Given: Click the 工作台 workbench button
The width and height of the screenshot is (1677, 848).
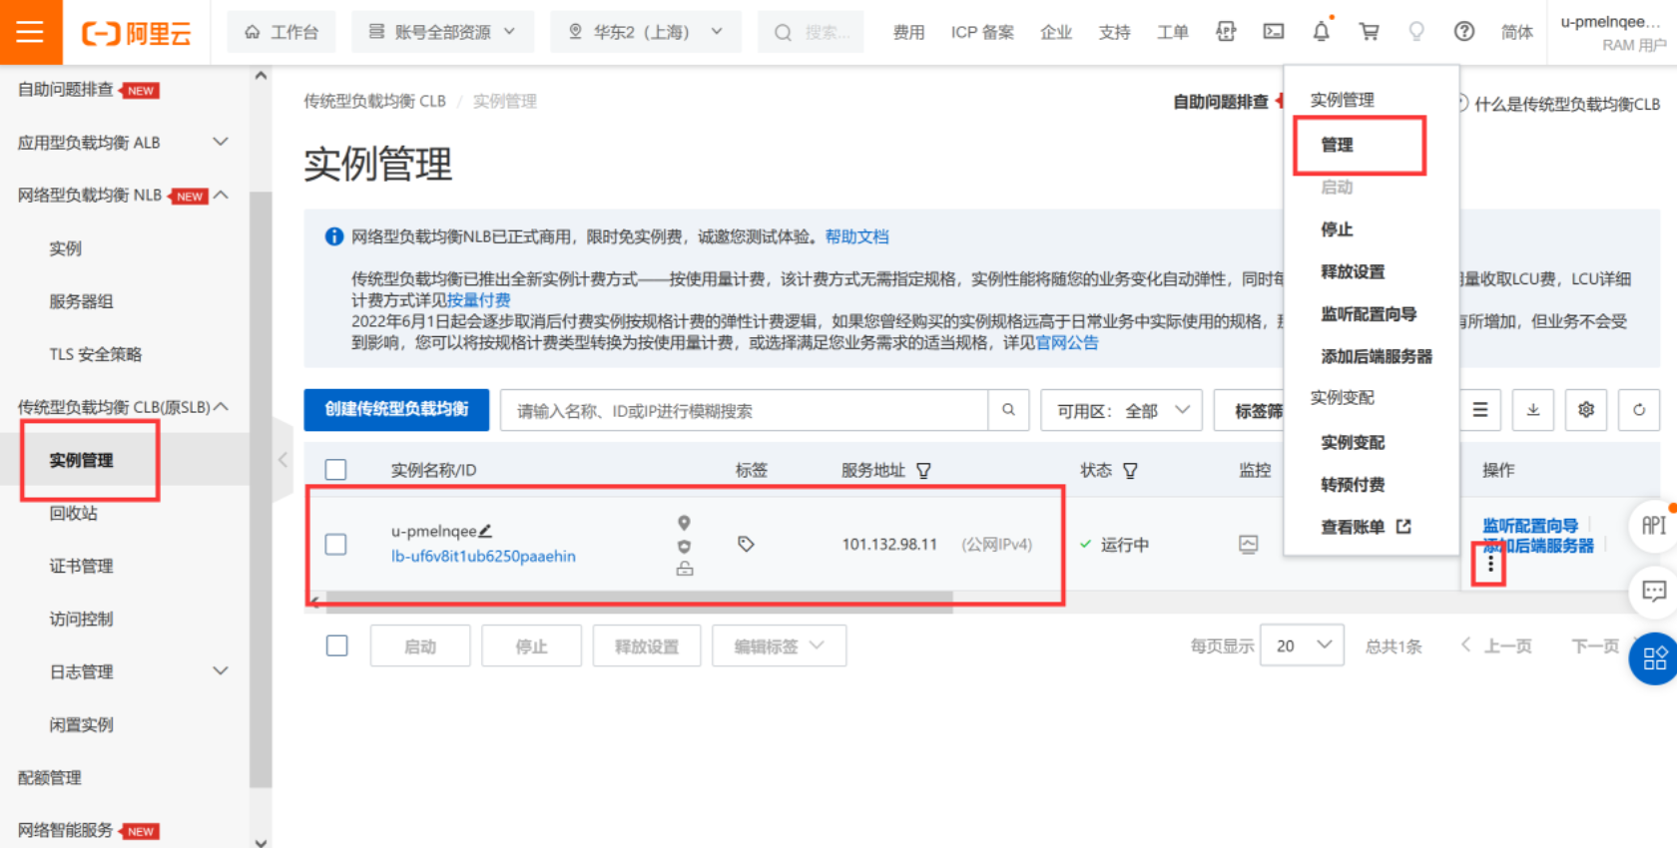Looking at the screenshot, I should [281, 32].
